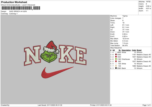This screenshot has height=107, width=152.
Task: Click the red swatch with 582 stitches
Action: click(x=116, y=61)
